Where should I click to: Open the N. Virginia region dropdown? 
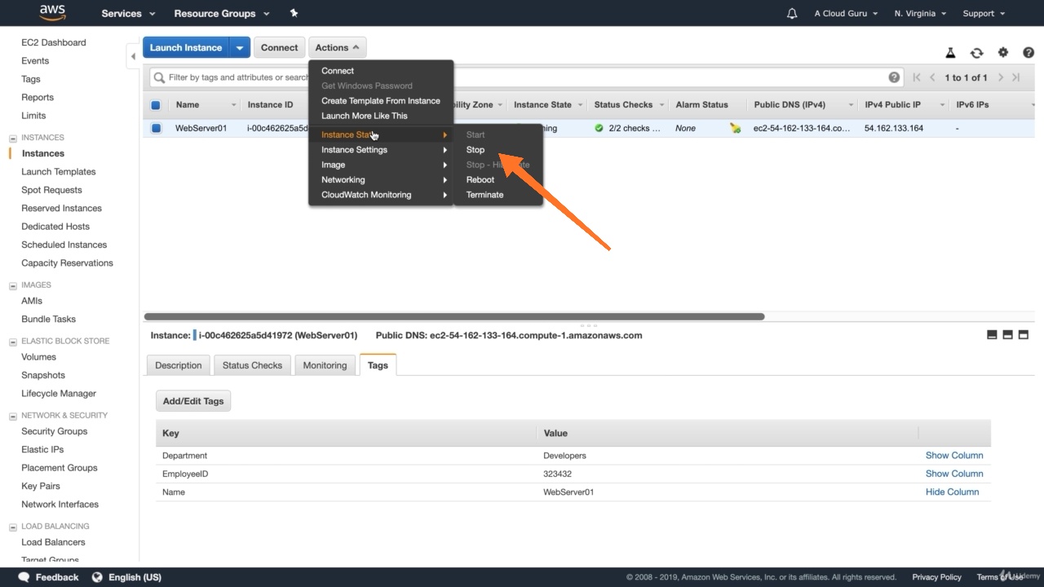click(919, 13)
